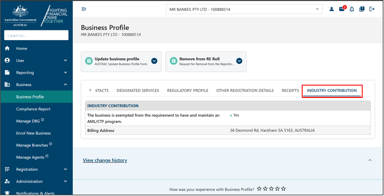Expand the Update business profile card arrow
The height and width of the screenshot is (196, 384).
pyautogui.click(x=154, y=61)
